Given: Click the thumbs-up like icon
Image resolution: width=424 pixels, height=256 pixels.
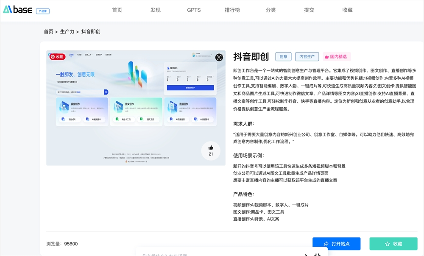Looking at the screenshot, I should pyautogui.click(x=210, y=148).
